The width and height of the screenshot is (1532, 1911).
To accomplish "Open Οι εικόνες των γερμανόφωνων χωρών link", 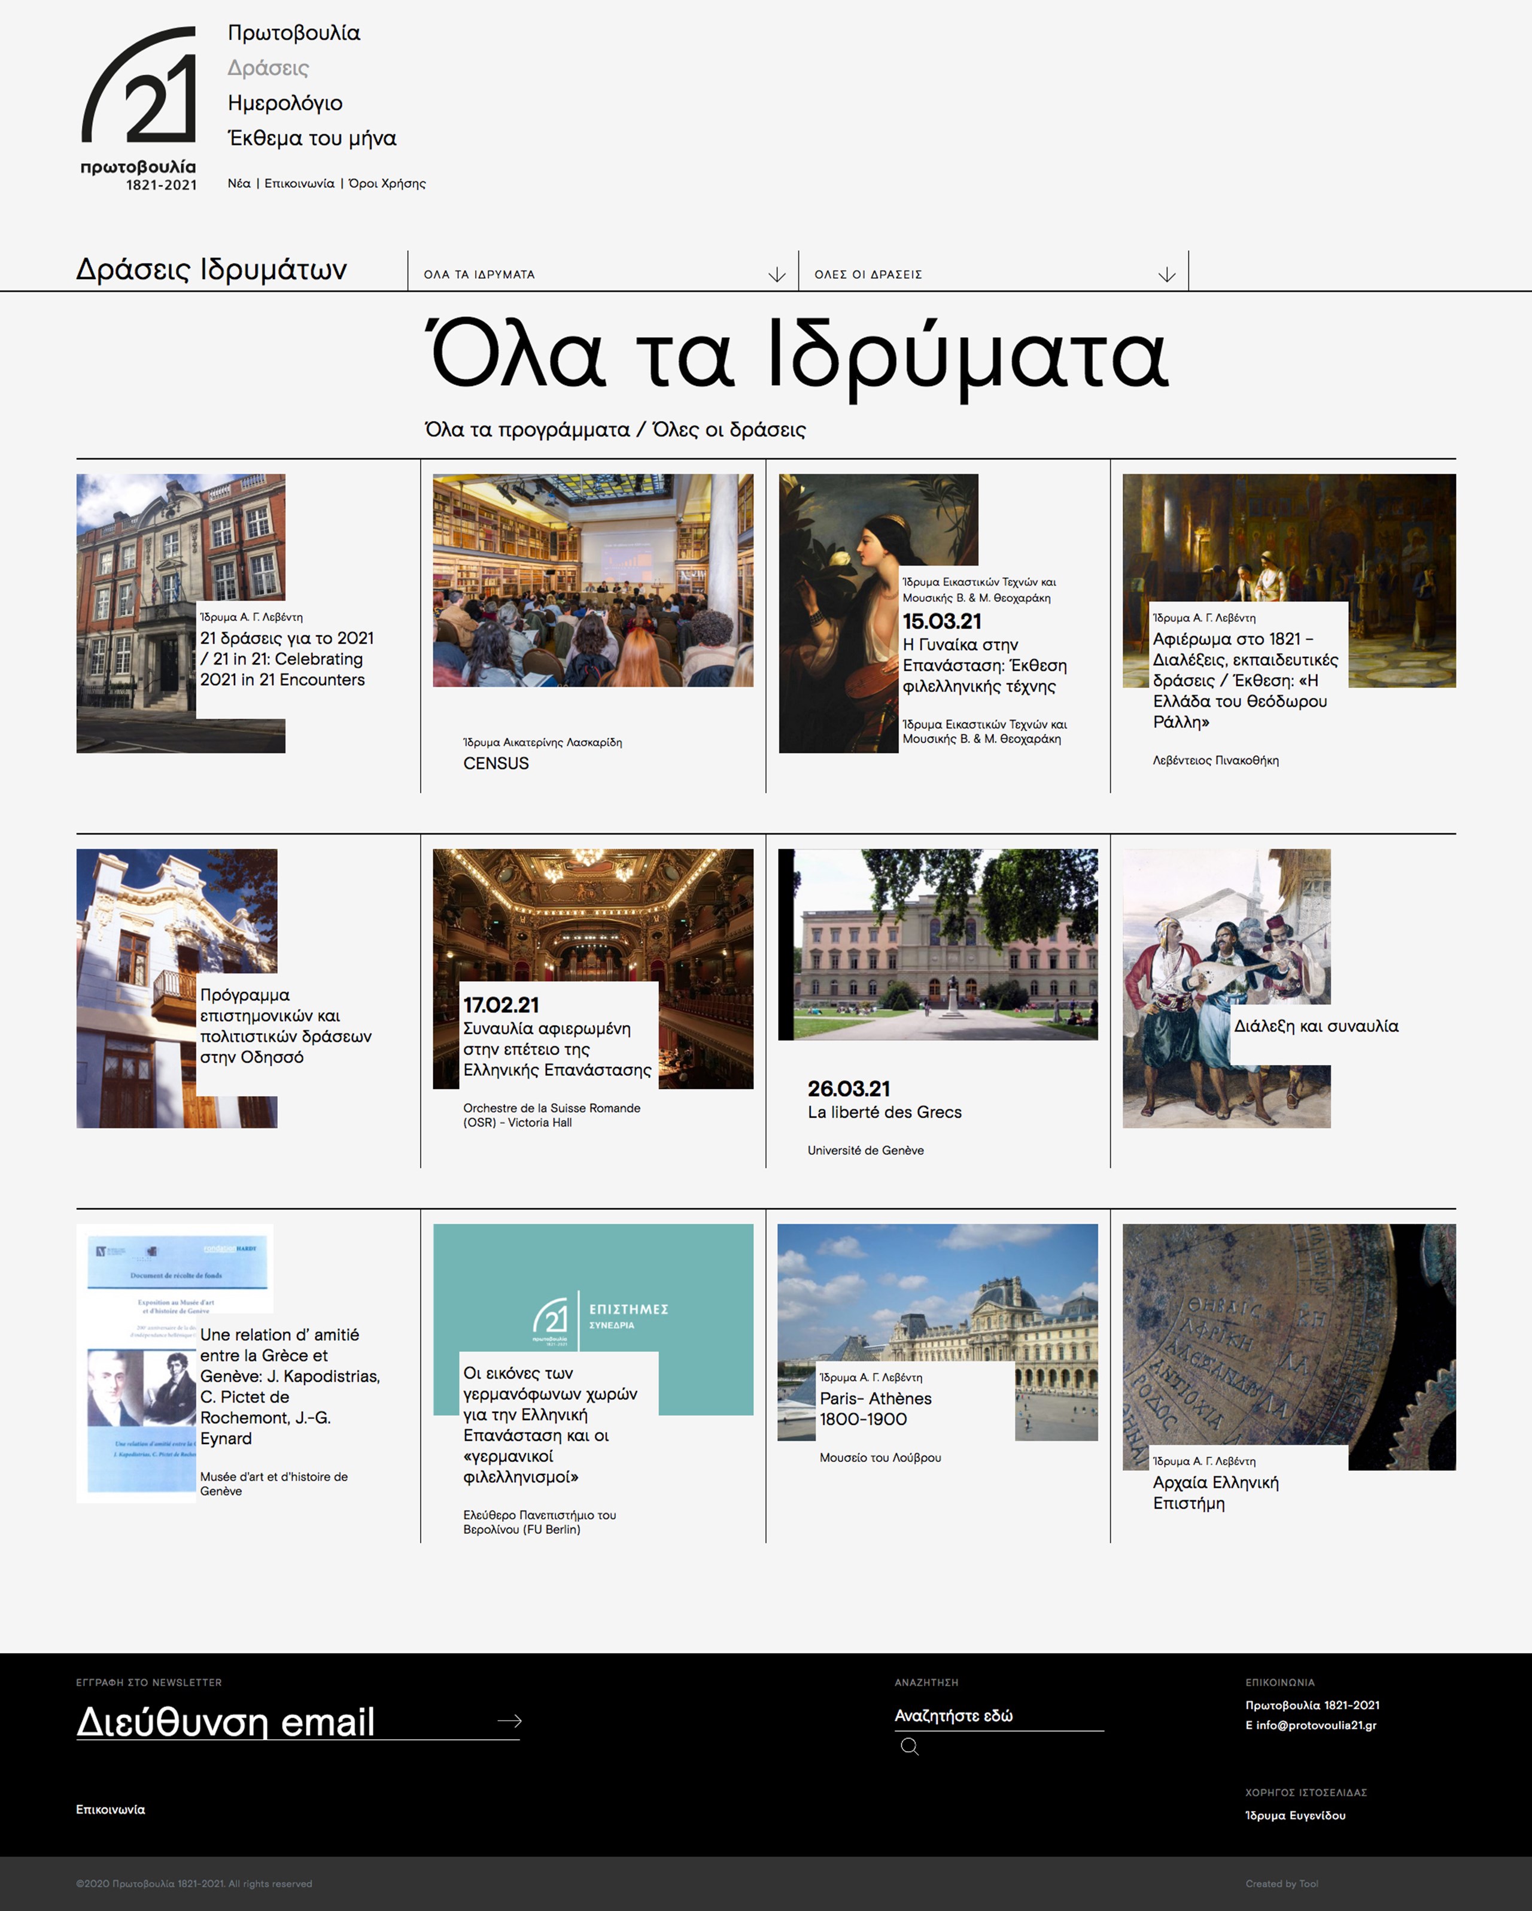I will point(550,1424).
